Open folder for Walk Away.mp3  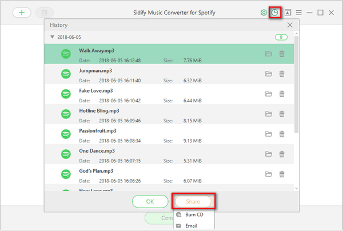269,54
